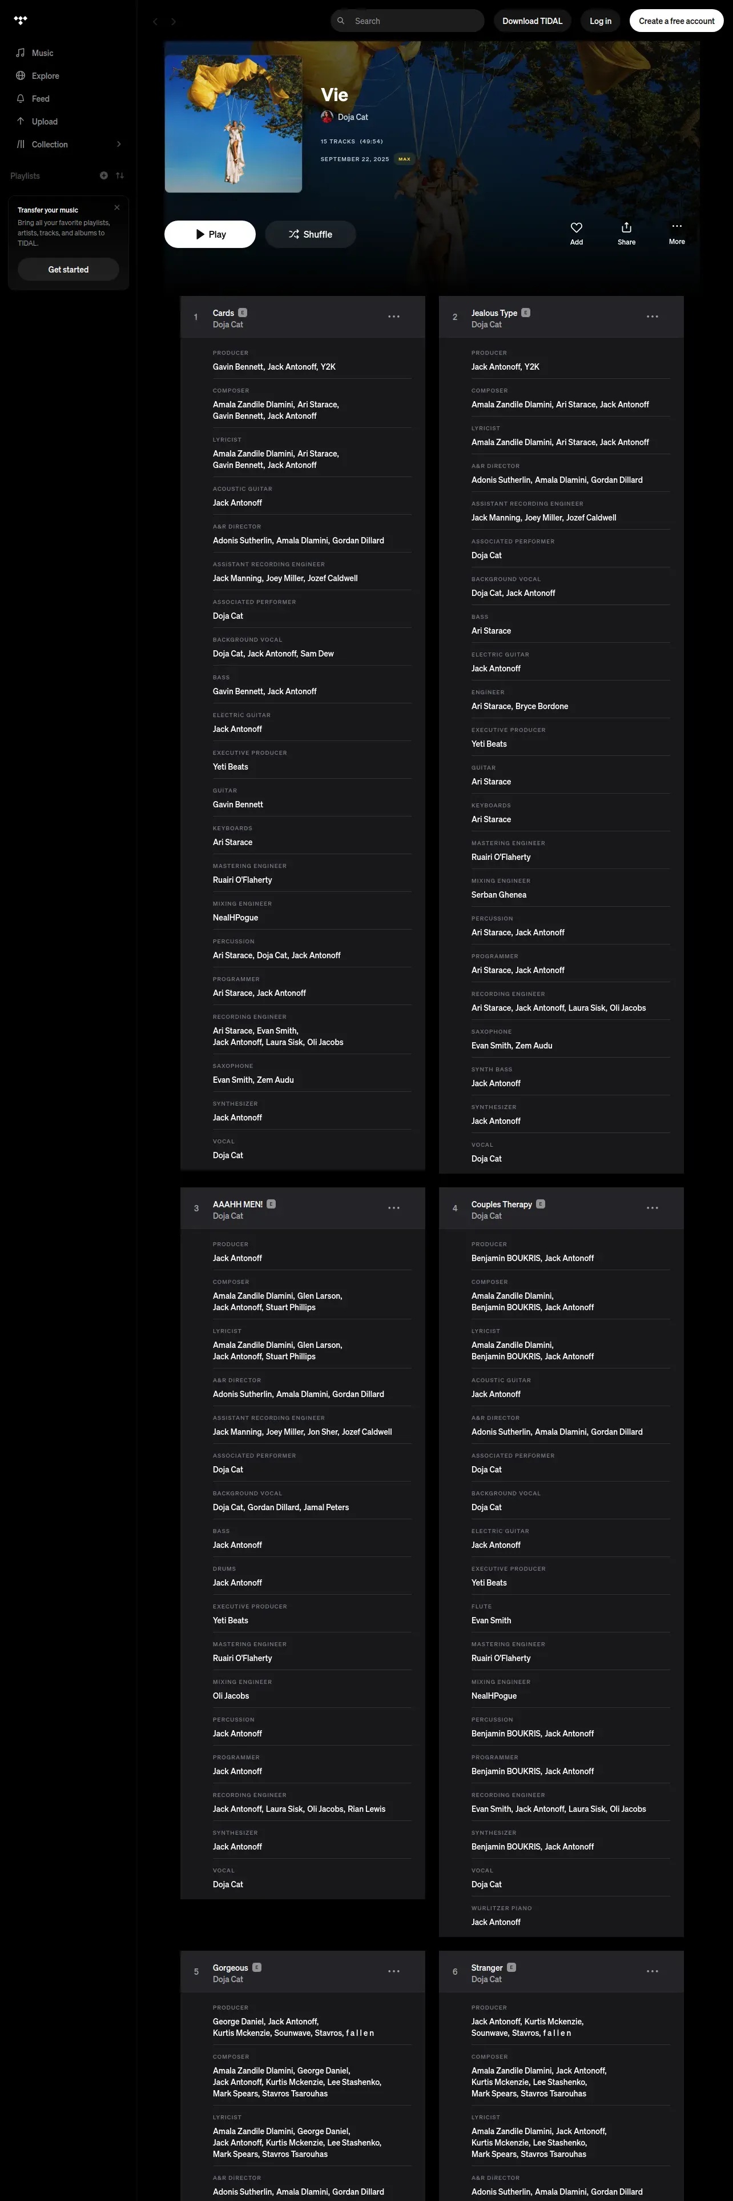Image resolution: width=733 pixels, height=2201 pixels.
Task: Dismiss the Transfer your music card
Action: [117, 207]
